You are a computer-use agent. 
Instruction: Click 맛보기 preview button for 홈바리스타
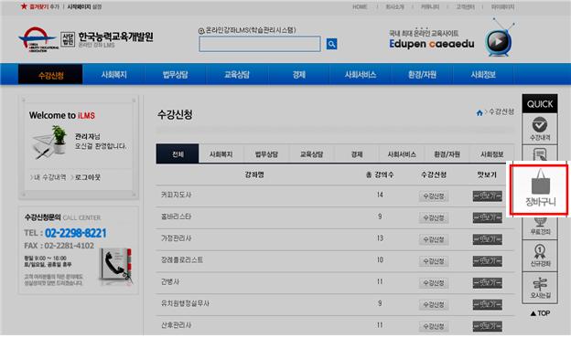tap(487, 217)
